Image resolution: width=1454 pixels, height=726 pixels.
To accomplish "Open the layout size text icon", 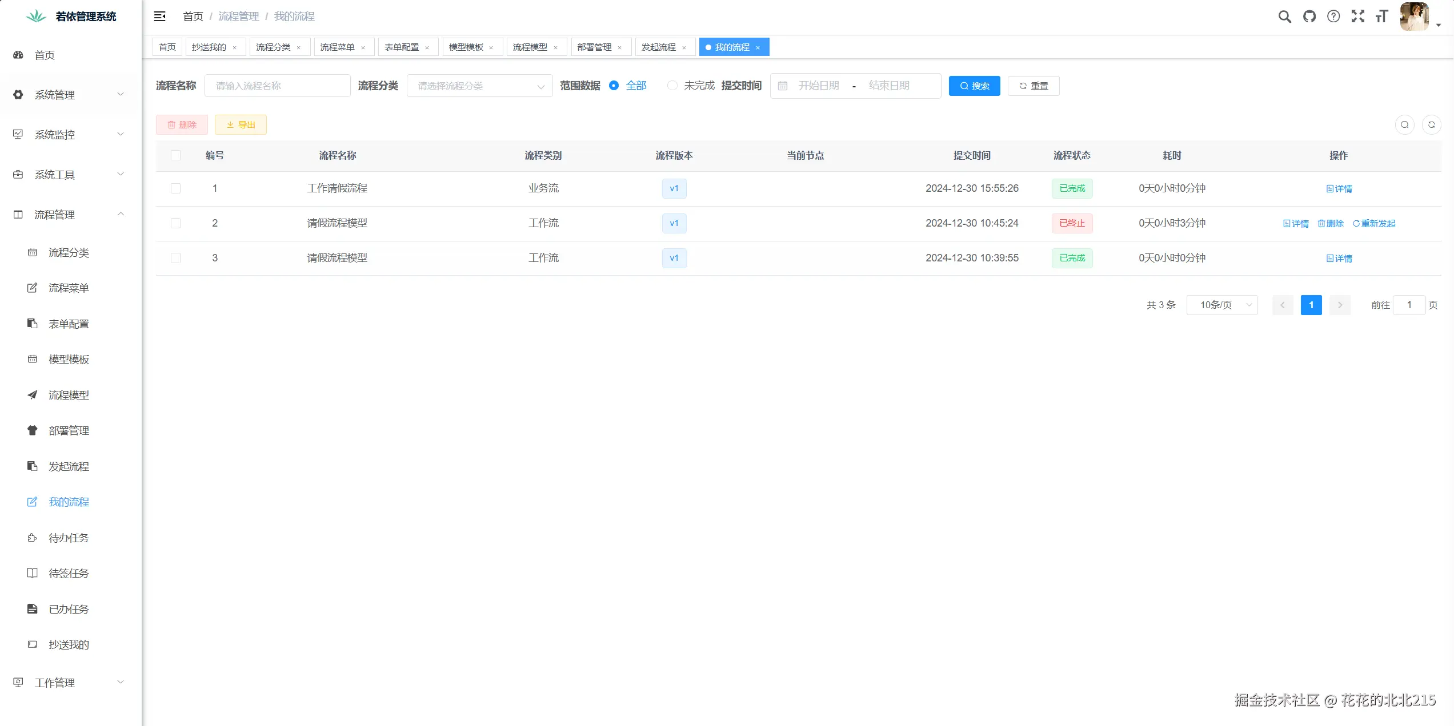I will click(x=1382, y=17).
